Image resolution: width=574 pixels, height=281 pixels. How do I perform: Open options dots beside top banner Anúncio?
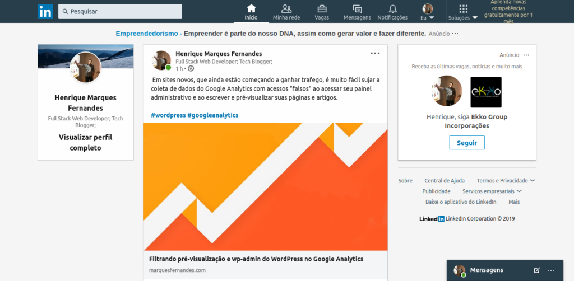coord(455,34)
